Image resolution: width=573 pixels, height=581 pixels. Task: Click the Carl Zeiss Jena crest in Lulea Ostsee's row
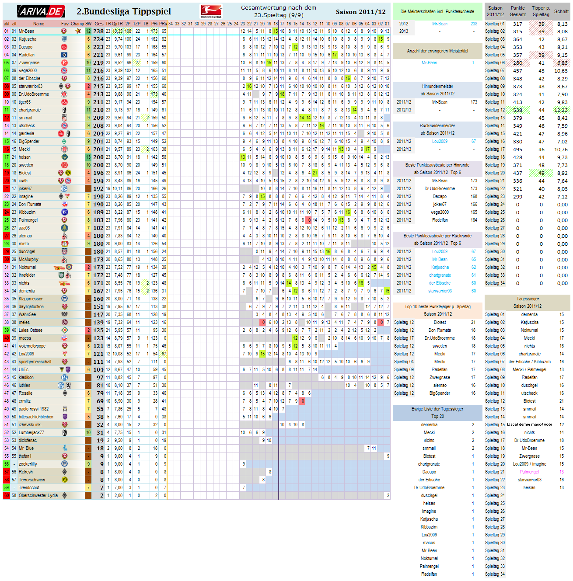64,330
